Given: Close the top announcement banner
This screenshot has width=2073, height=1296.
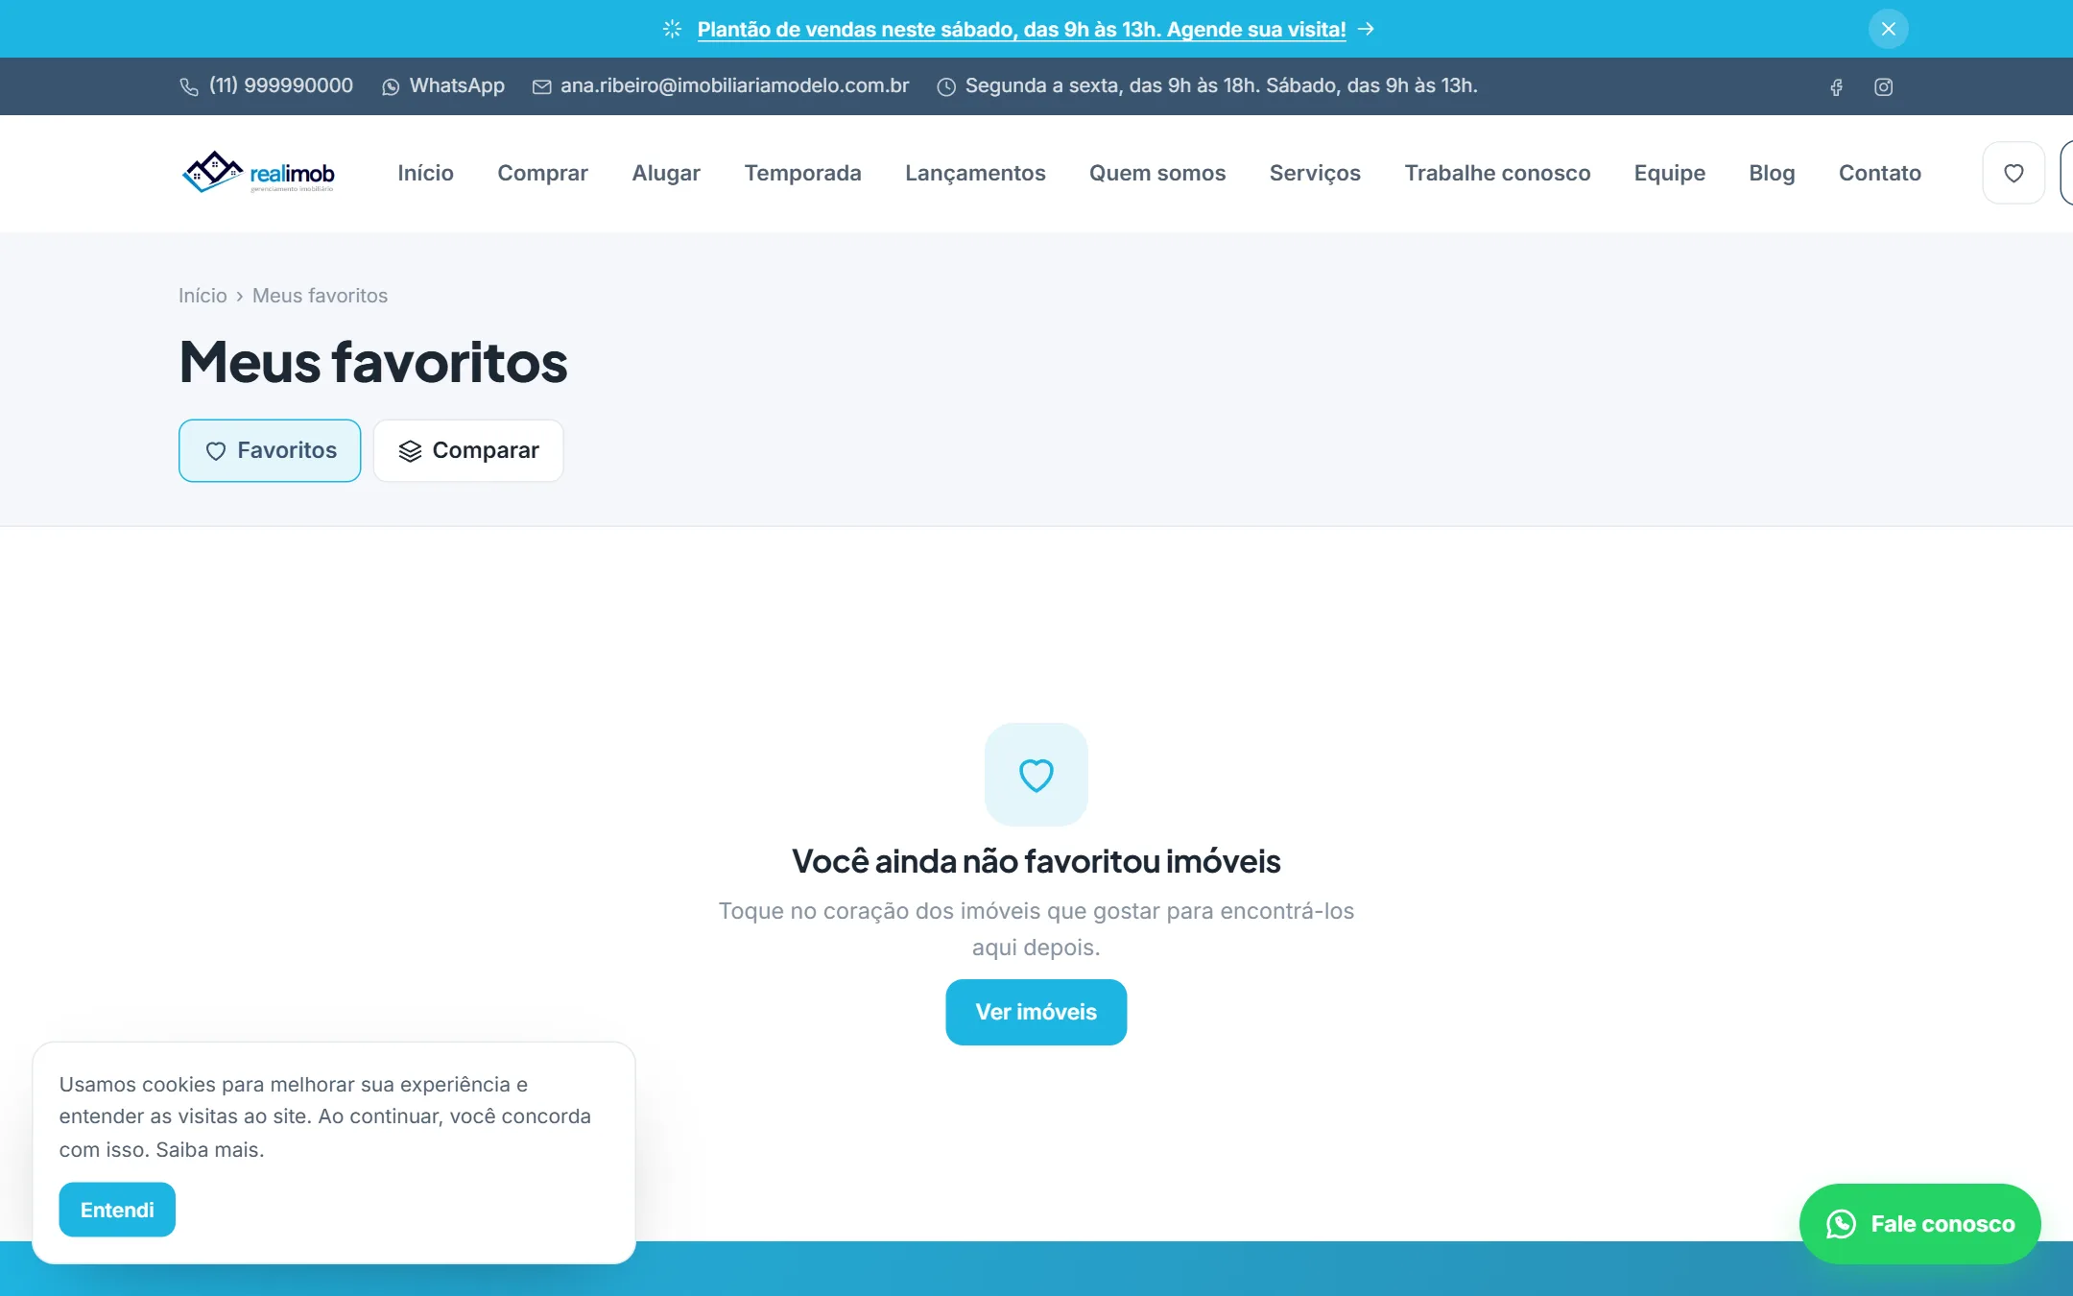Looking at the screenshot, I should point(1888,29).
